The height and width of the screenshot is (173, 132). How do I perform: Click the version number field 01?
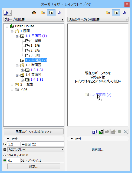click(14, 160)
